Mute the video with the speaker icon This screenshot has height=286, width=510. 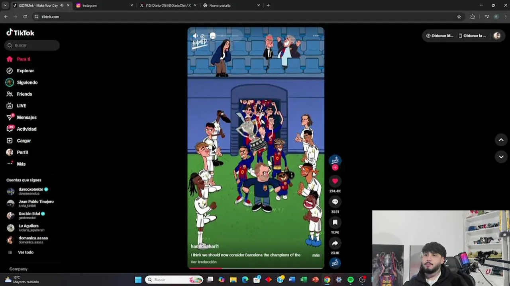[x=195, y=36]
